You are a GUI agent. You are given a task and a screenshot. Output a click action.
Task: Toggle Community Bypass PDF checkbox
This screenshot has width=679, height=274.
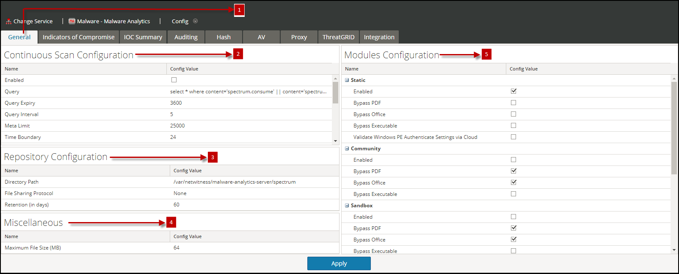513,171
